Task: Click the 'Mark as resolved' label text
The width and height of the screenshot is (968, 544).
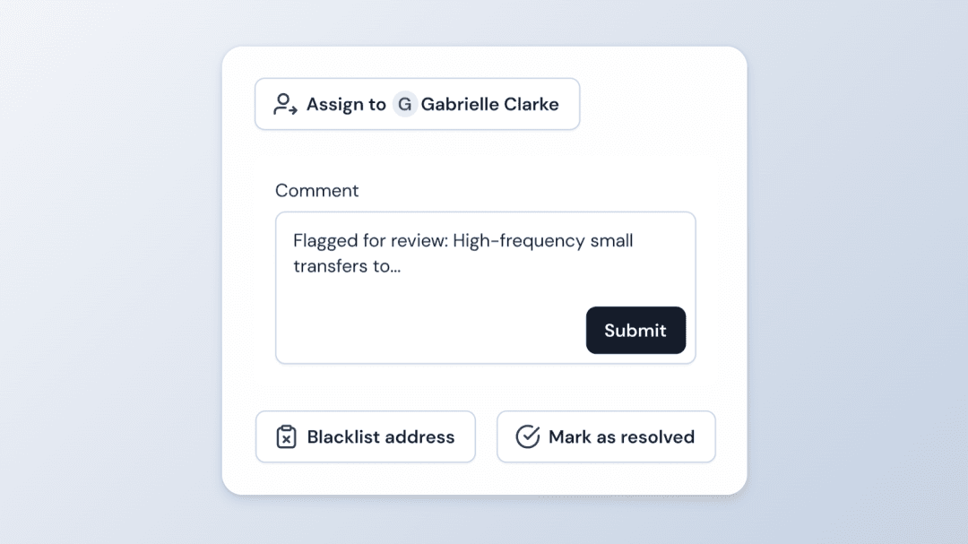Action: coord(622,437)
